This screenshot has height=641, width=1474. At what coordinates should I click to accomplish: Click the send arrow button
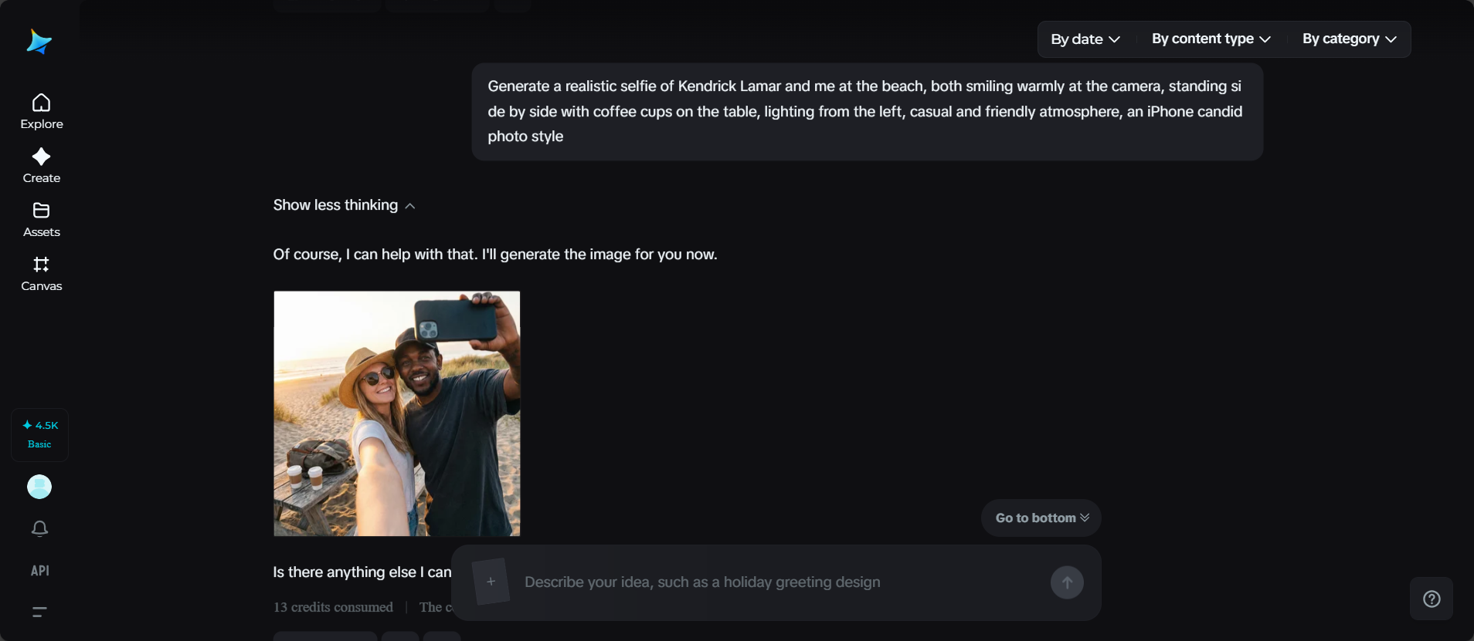[1067, 582]
